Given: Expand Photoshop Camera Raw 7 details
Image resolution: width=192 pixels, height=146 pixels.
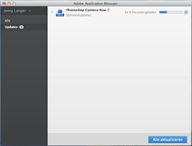Looking at the screenshot, I should point(52,12).
